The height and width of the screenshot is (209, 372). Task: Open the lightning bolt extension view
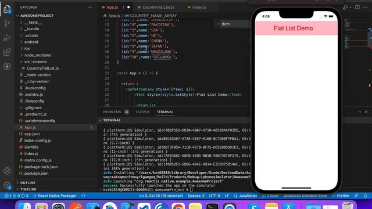coord(7,66)
